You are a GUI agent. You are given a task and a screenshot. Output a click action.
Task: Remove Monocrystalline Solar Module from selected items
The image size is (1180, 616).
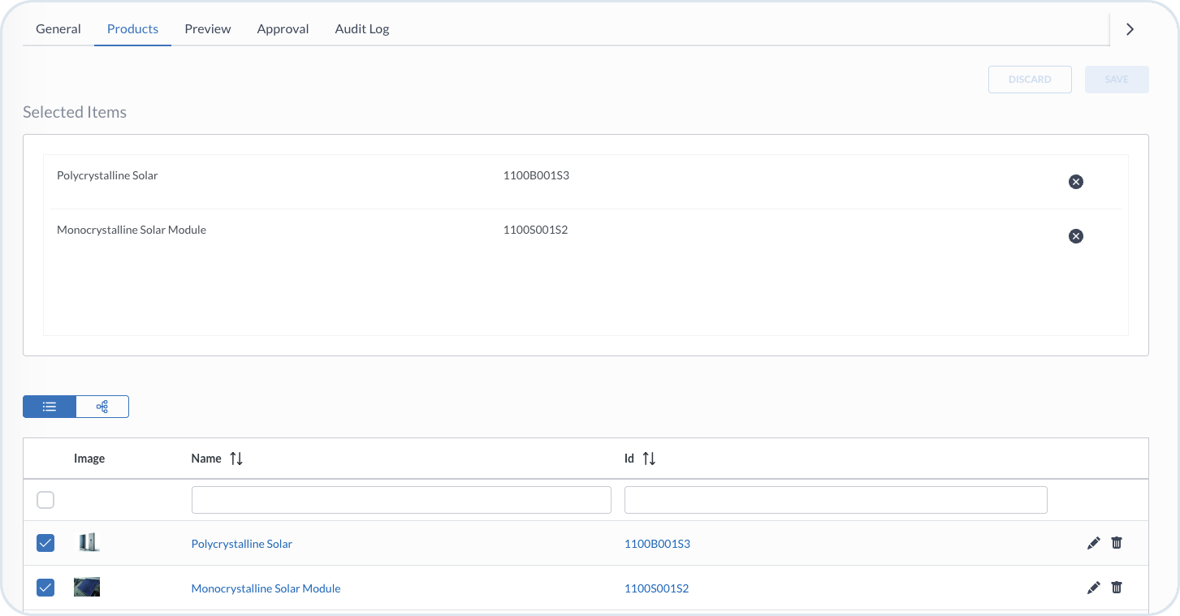pos(1075,236)
